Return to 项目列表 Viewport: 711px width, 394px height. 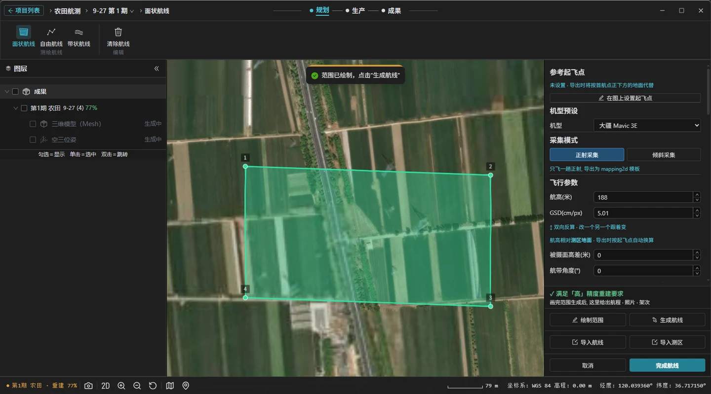pyautogui.click(x=24, y=10)
